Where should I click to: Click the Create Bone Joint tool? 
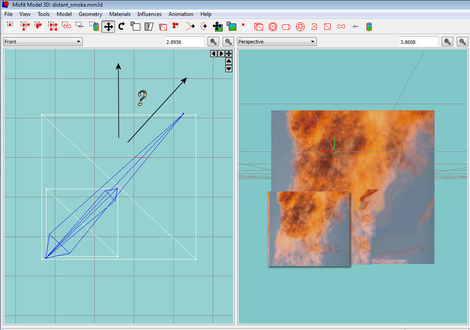point(341,27)
